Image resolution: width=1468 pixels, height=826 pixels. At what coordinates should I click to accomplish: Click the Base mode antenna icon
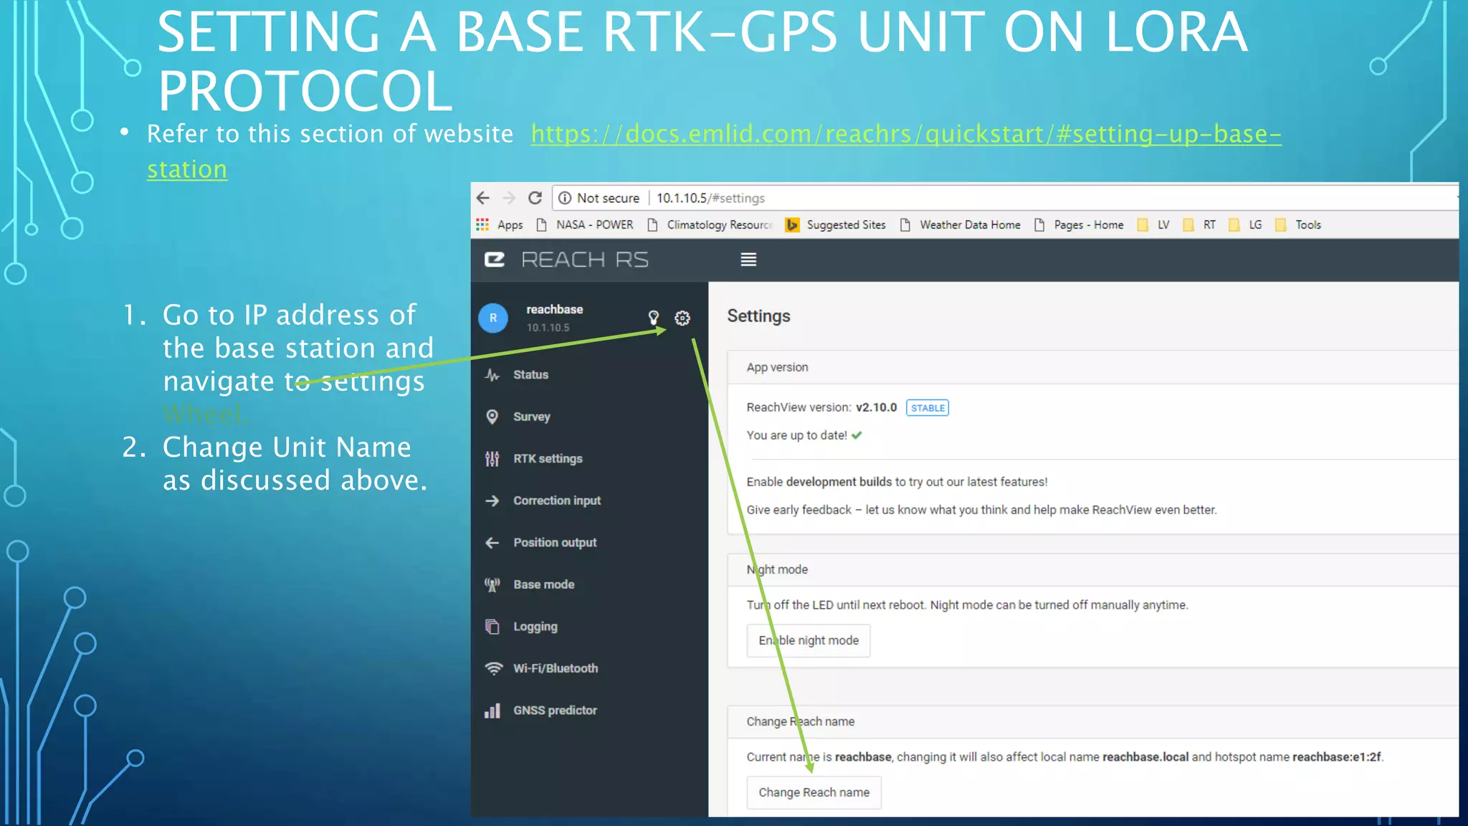click(x=492, y=584)
